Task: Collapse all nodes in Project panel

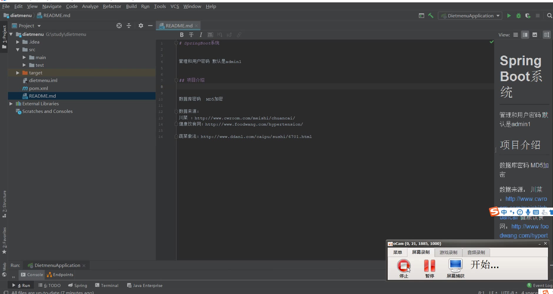Action: coord(129,26)
